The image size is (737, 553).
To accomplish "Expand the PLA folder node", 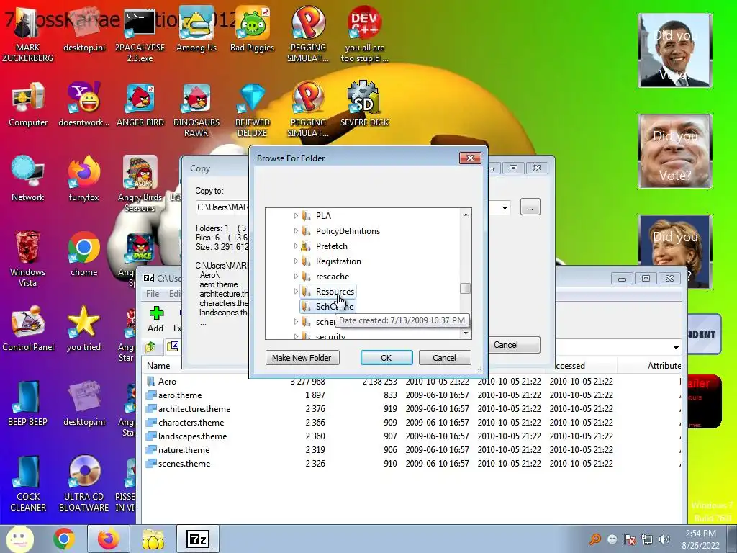I will click(296, 216).
